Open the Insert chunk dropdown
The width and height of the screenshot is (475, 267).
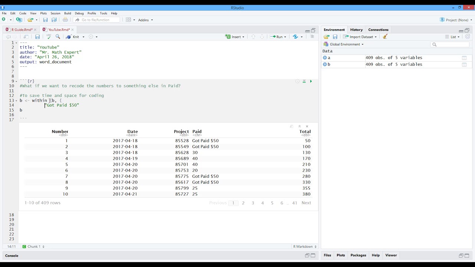[235, 37]
